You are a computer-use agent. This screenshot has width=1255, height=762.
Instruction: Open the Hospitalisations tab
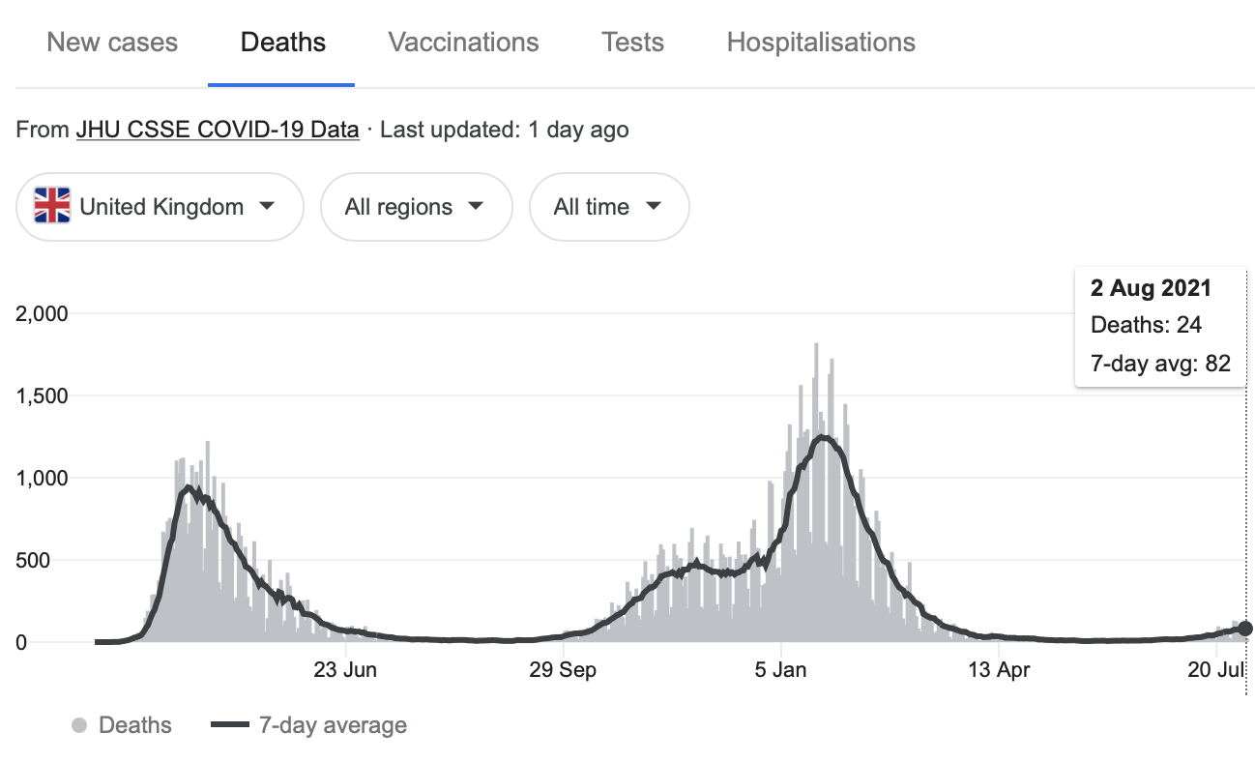pyautogui.click(x=821, y=43)
